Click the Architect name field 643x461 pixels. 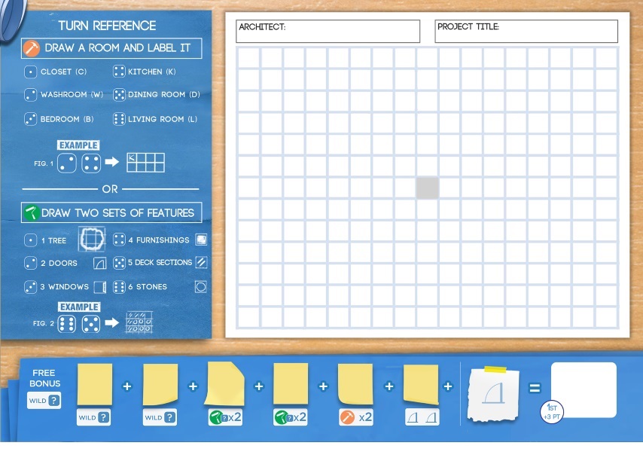(x=328, y=32)
